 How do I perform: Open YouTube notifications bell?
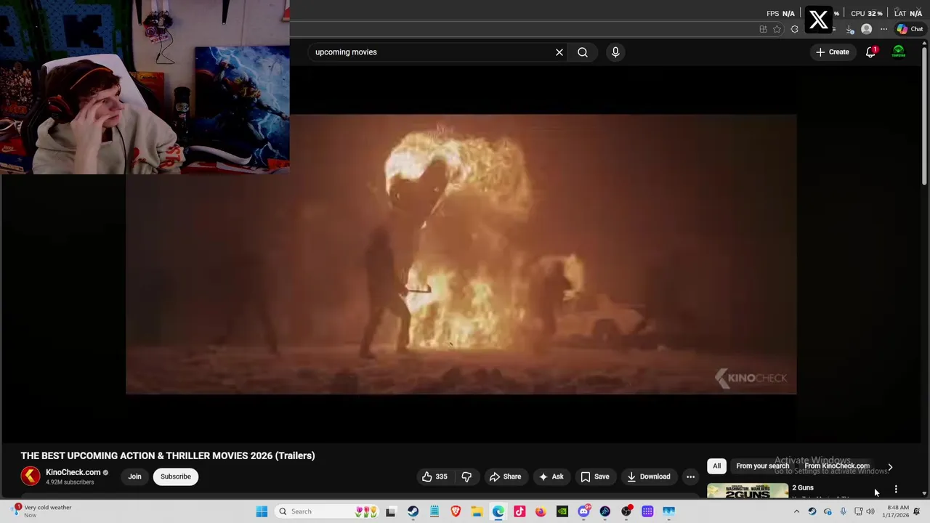[x=870, y=52]
